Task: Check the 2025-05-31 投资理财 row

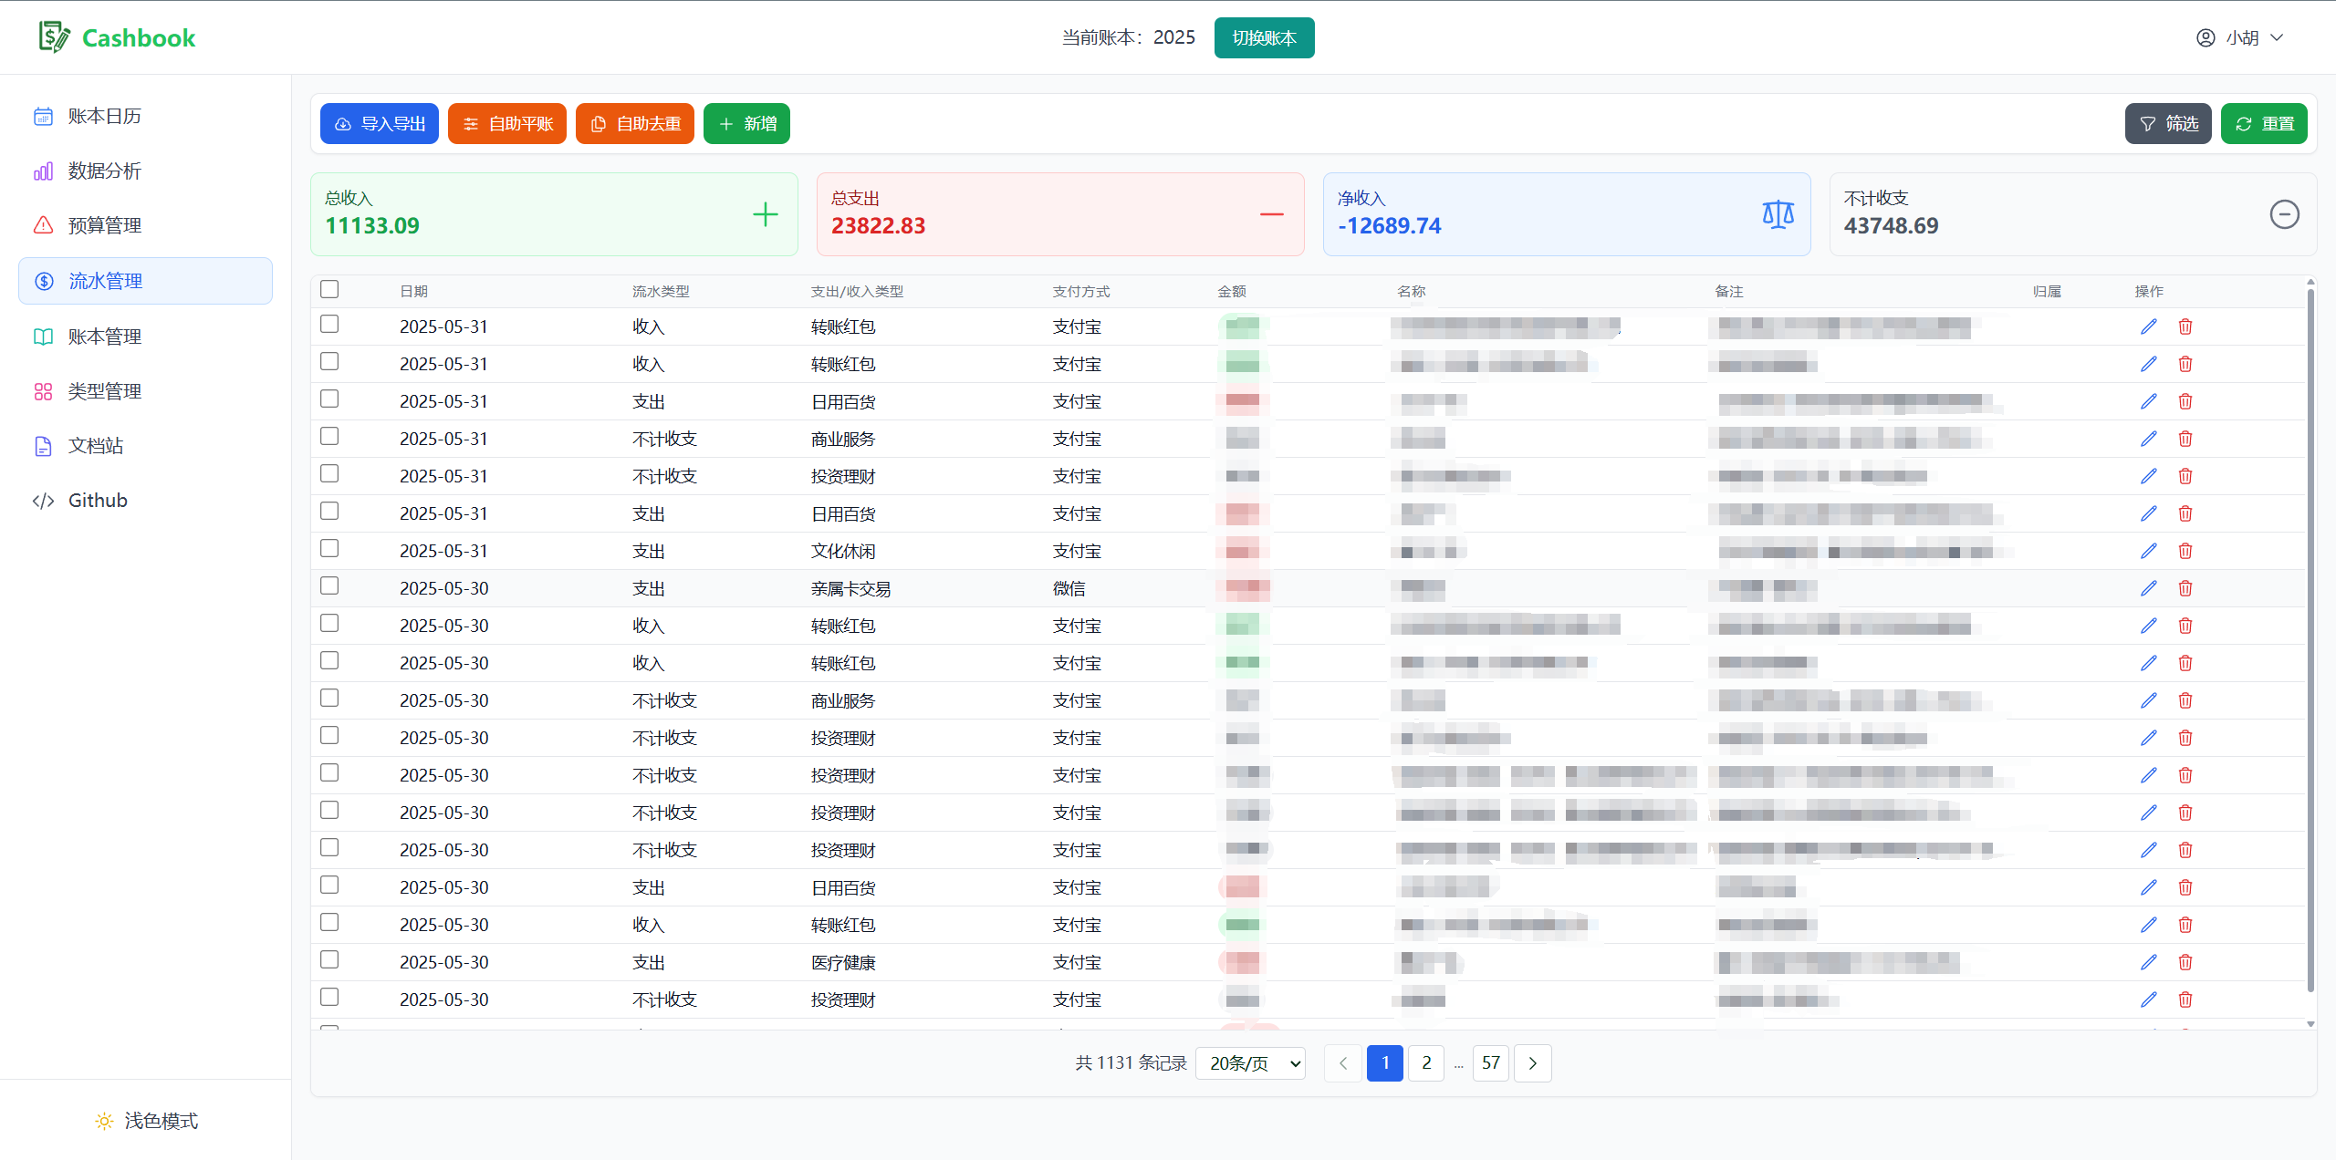Action: [x=329, y=473]
